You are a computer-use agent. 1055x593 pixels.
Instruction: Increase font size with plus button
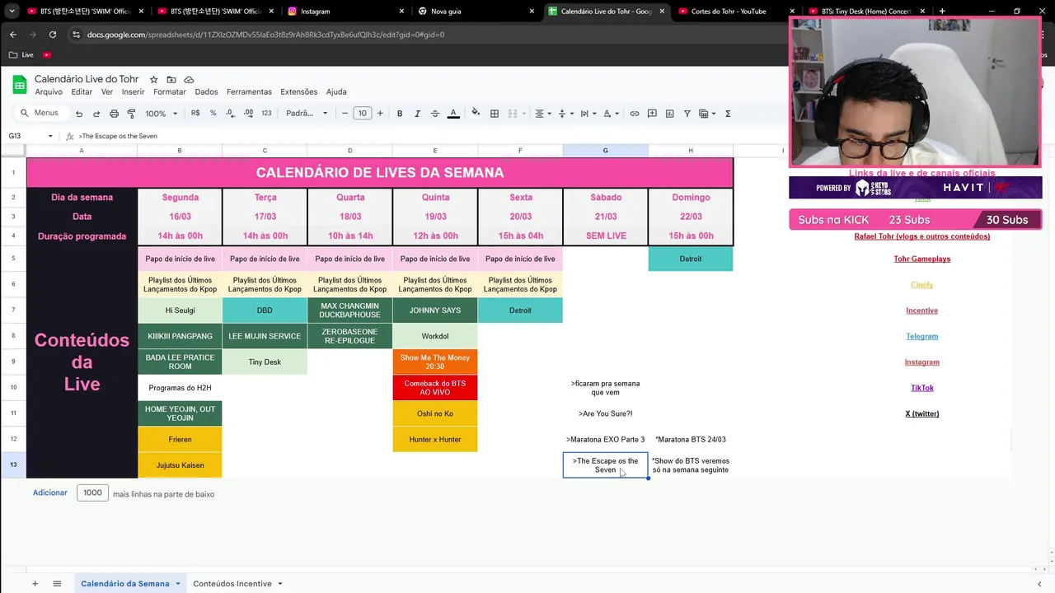380,114
